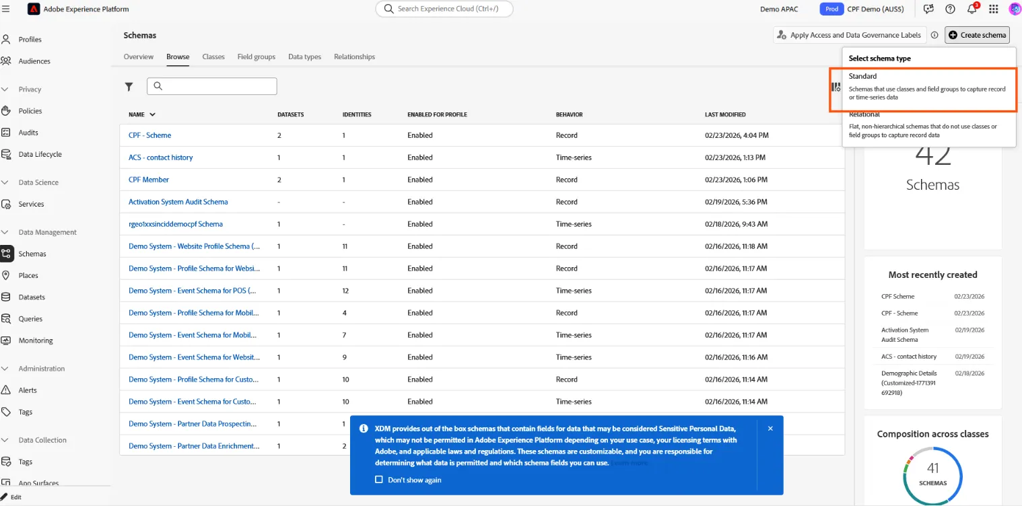Collapse the Data Collection section
The image size is (1022, 506).
pos(6,440)
